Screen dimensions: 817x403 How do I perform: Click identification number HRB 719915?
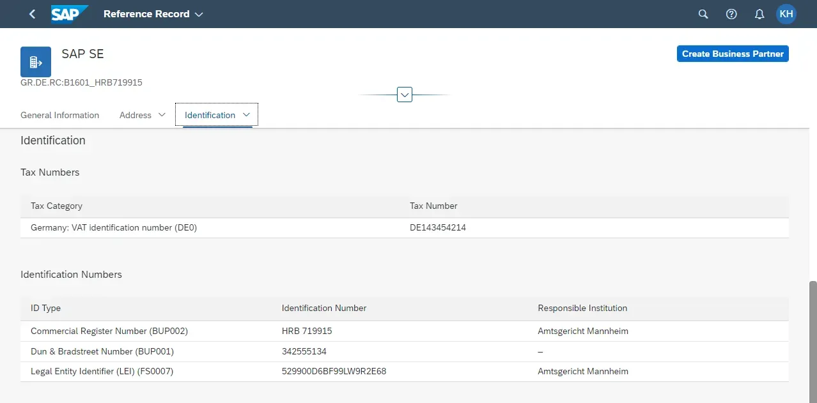click(x=307, y=331)
